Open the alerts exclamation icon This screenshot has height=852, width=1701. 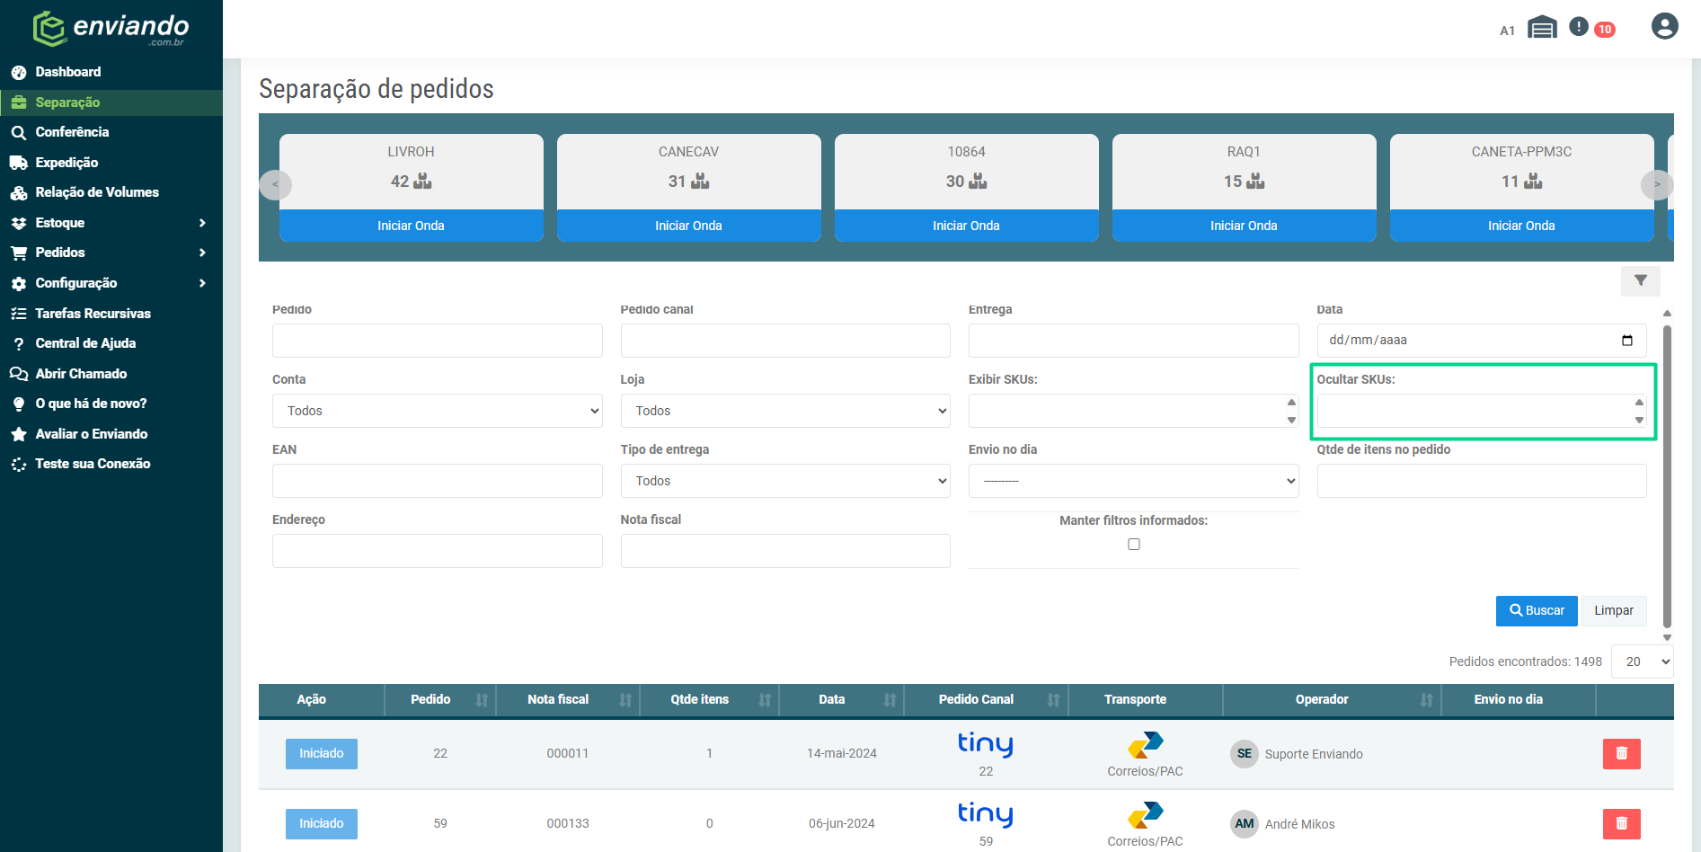1579,27
